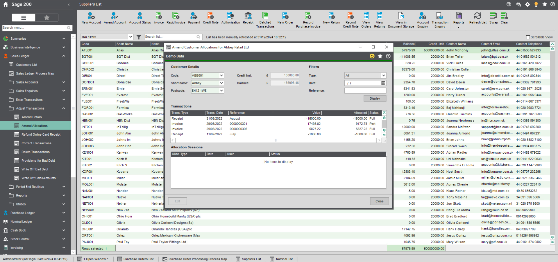Mark the dialog as favourite with the star

pyautogui.click(x=380, y=56)
